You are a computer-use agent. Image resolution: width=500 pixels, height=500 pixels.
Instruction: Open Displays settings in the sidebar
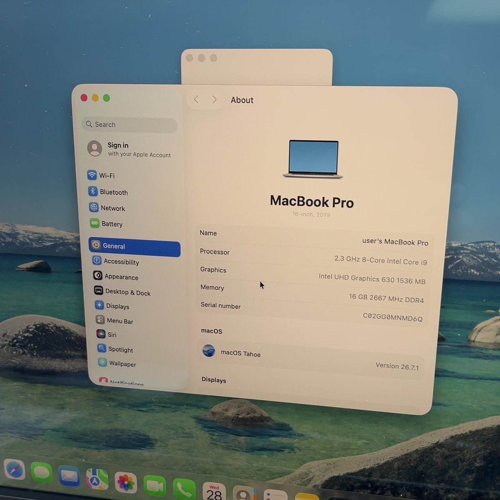click(x=112, y=306)
